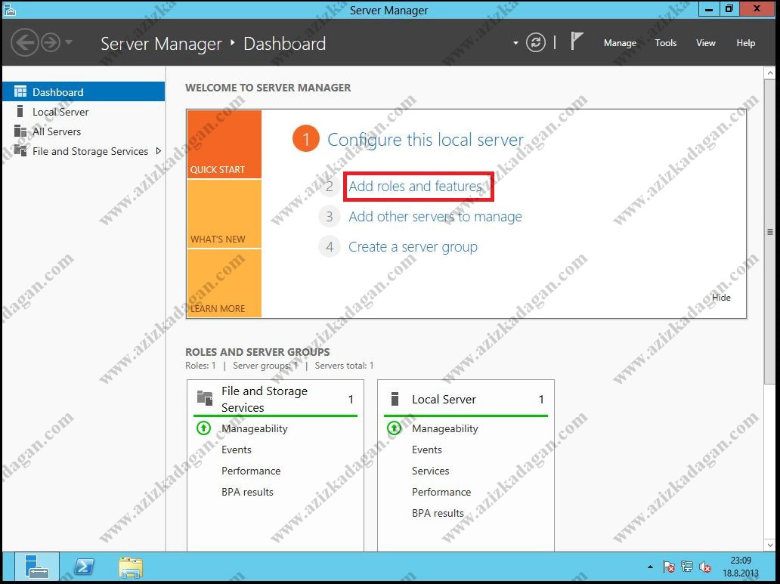The height and width of the screenshot is (584, 780).
Task: Open the Manage menu
Action: click(x=620, y=43)
